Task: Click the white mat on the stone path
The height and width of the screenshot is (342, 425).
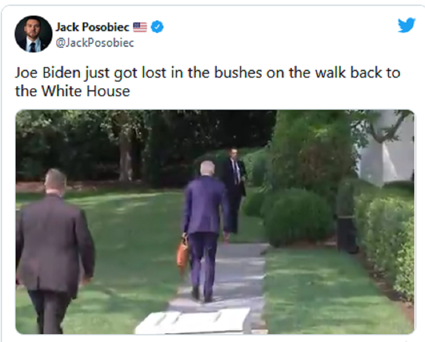Action: (193, 320)
